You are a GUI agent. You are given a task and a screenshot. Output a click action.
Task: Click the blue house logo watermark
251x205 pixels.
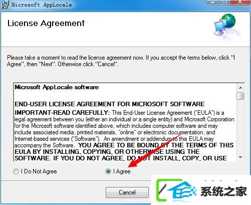(x=182, y=191)
